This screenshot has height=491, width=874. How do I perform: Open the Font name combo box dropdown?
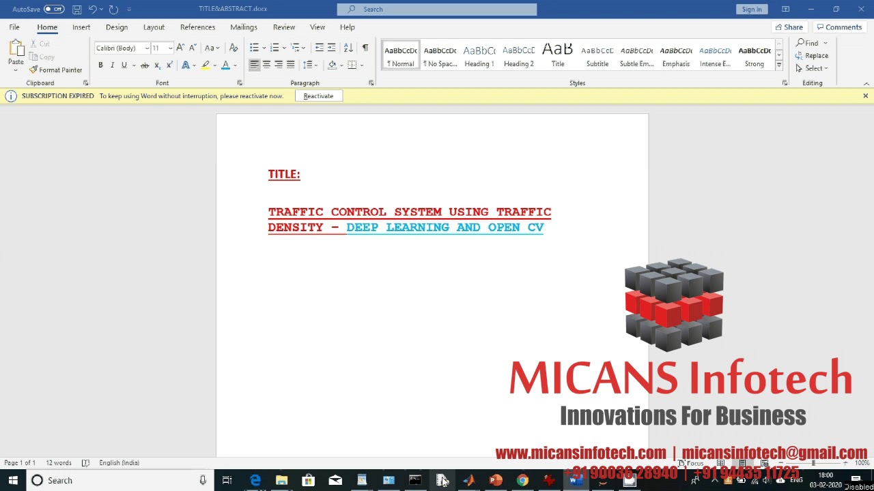tap(147, 48)
